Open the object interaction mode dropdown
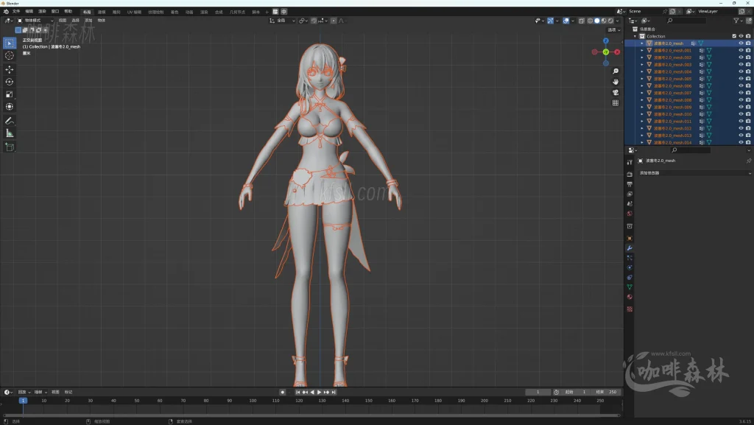754x425 pixels. [x=35, y=21]
